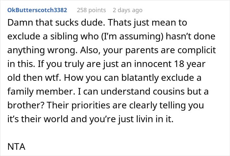Open the '2 days ago' timestamp permalink
Screen dimensions: 230x156
(x=127, y=10)
